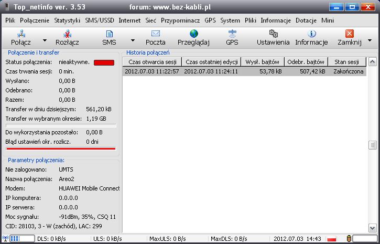Open the SMS toolbar icon

click(109, 34)
